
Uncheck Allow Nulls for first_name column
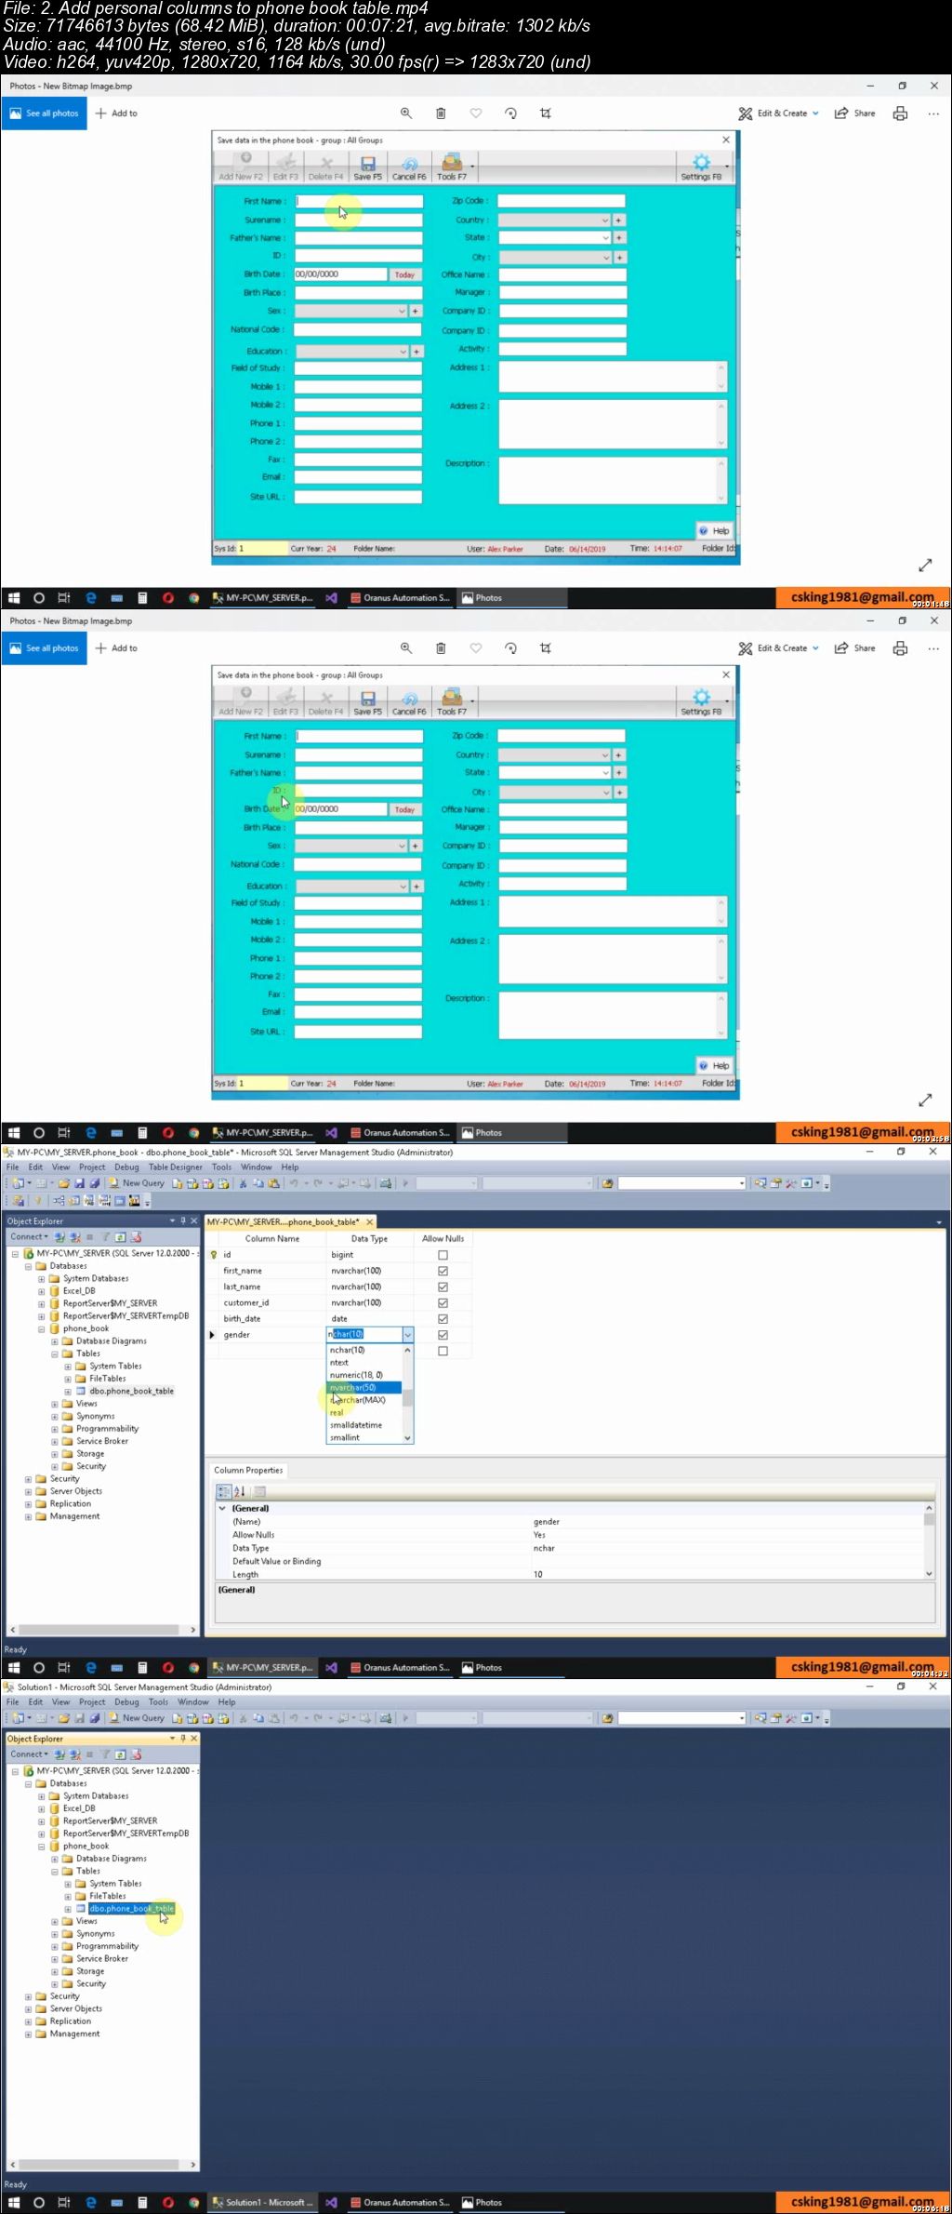point(443,1271)
